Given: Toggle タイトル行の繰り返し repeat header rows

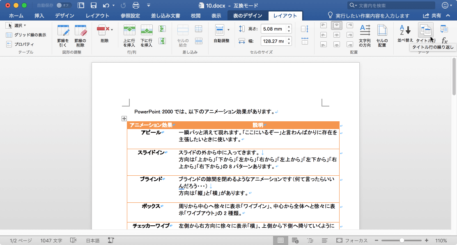Looking at the screenshot, I should click(x=425, y=33).
